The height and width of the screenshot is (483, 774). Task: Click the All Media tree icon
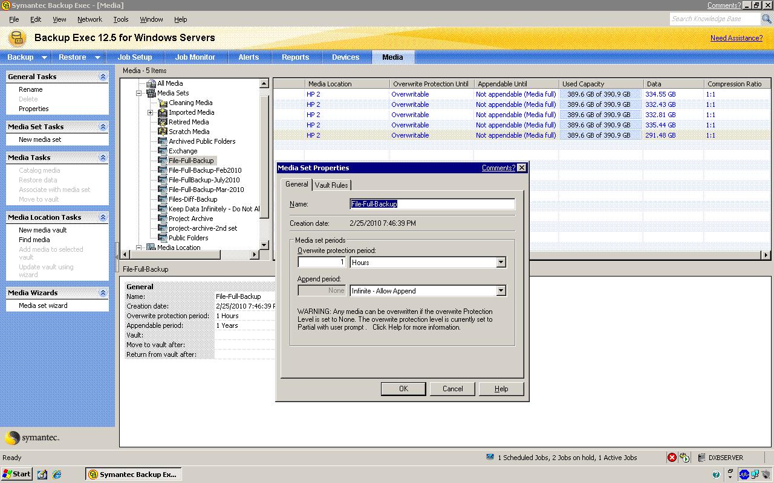tap(151, 83)
